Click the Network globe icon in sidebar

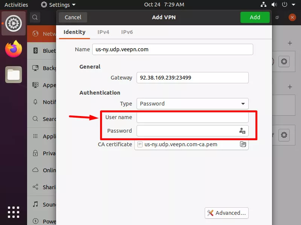tap(35, 34)
